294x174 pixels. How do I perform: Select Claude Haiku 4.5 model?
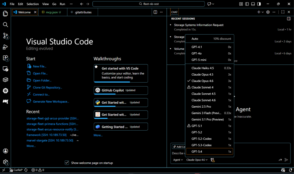210,68
